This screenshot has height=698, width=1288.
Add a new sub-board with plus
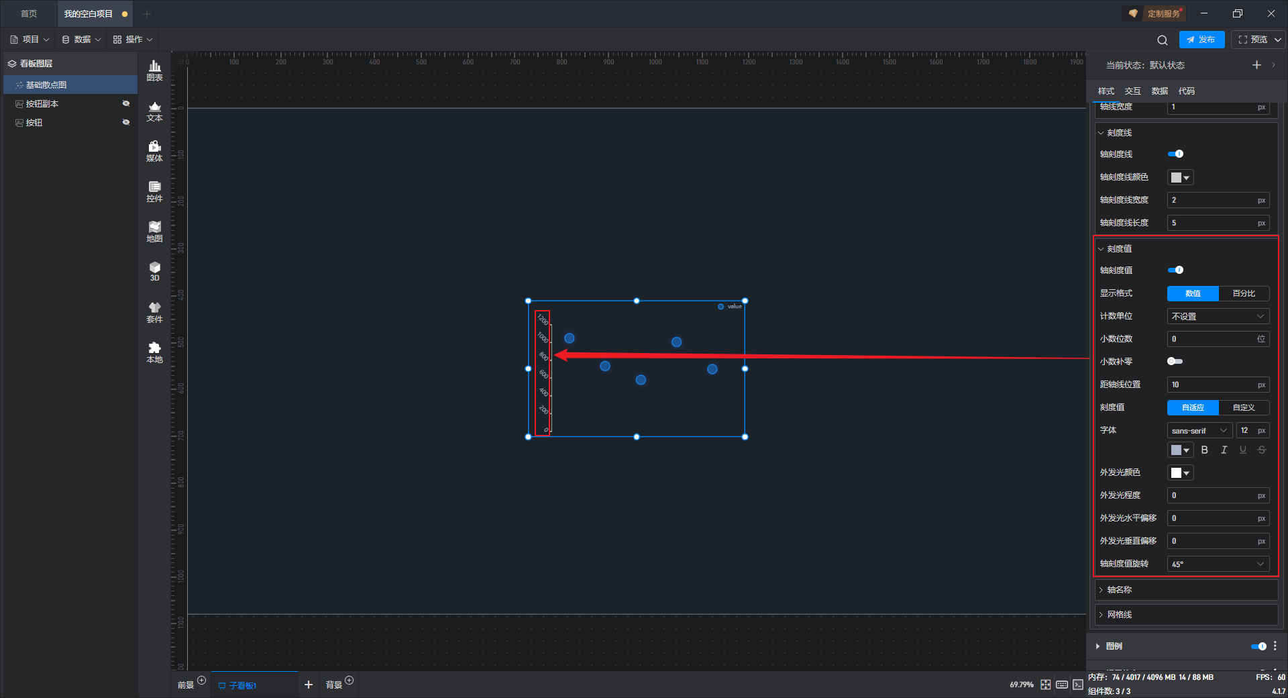coord(309,685)
